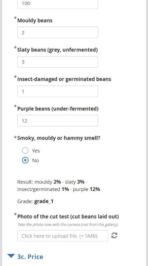
Task: Click the Mouldy beans label
Action: [x=35, y=20]
